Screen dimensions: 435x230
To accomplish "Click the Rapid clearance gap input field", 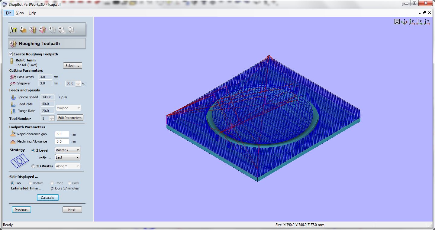I will tap(62, 134).
